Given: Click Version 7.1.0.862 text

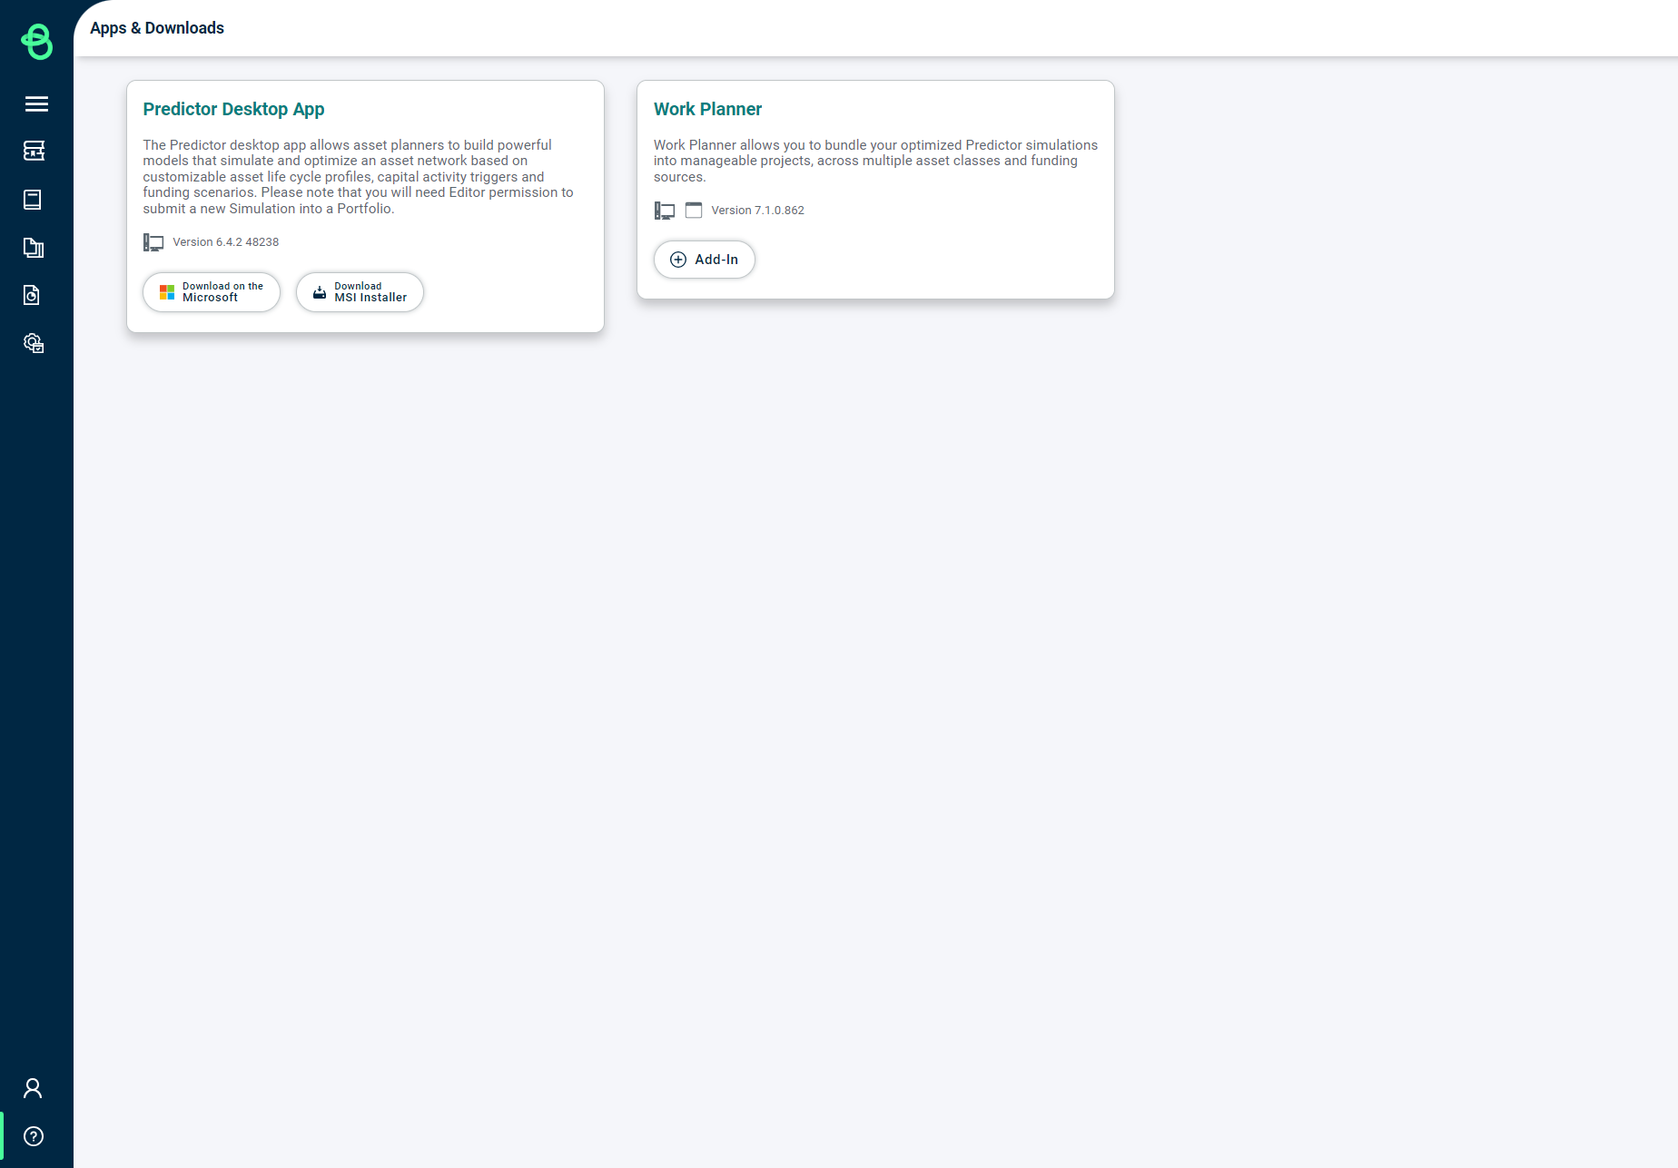Looking at the screenshot, I should point(758,211).
